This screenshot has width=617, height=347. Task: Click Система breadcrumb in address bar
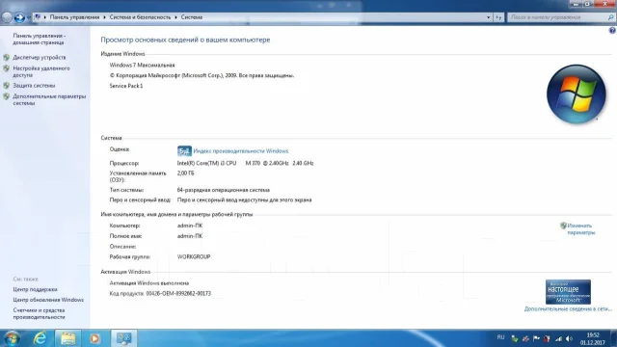(x=192, y=17)
